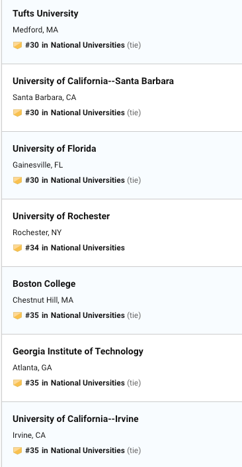Open the Tufts University link
This screenshot has width=242, height=467.
coord(46,13)
